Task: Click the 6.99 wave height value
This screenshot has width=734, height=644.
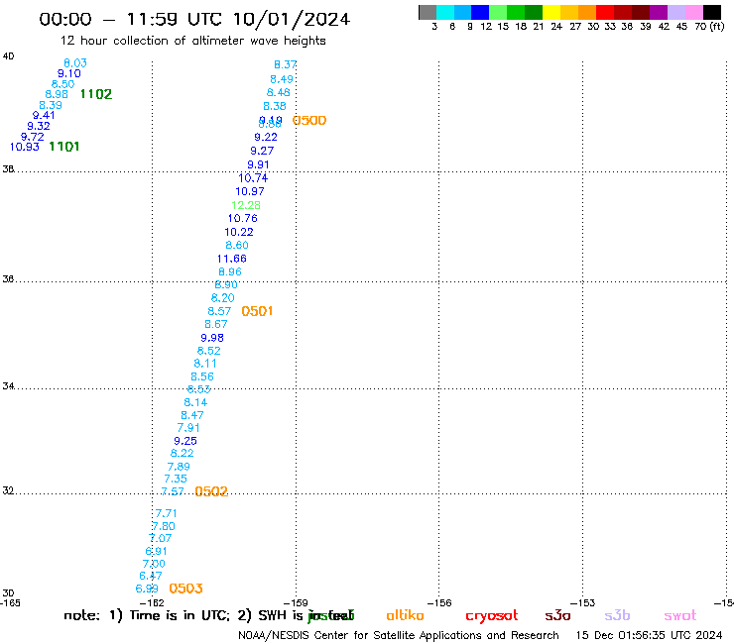Action: coord(147,590)
